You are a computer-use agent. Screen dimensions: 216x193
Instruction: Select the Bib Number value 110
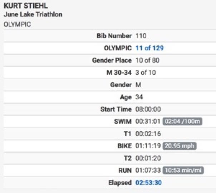point(141,36)
